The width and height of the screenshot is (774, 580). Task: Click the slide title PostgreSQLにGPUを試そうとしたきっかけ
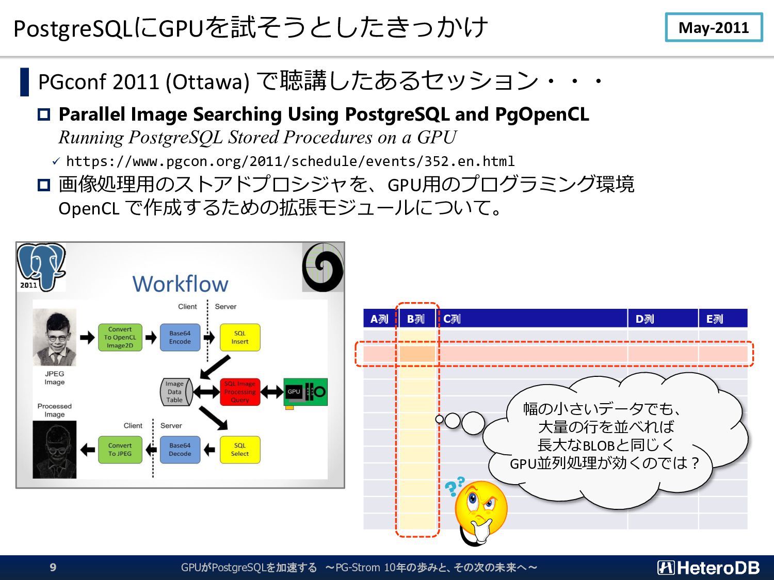(251, 28)
